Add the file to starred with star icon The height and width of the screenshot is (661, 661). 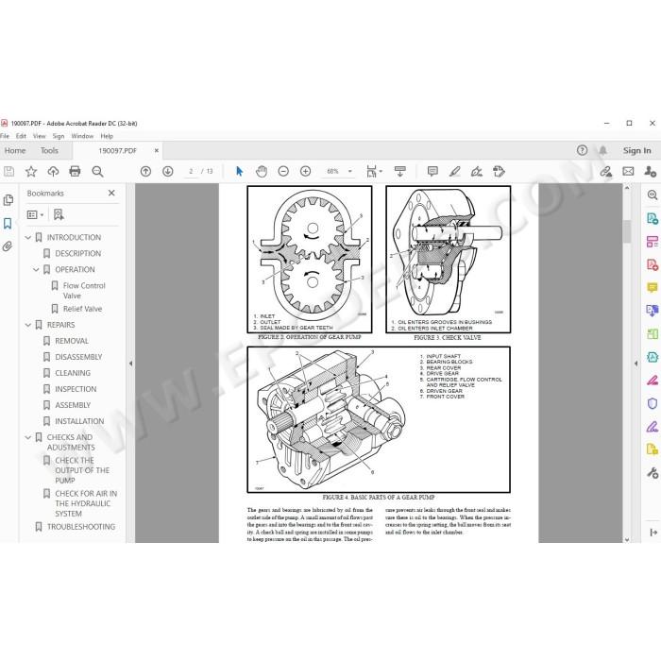(31, 172)
